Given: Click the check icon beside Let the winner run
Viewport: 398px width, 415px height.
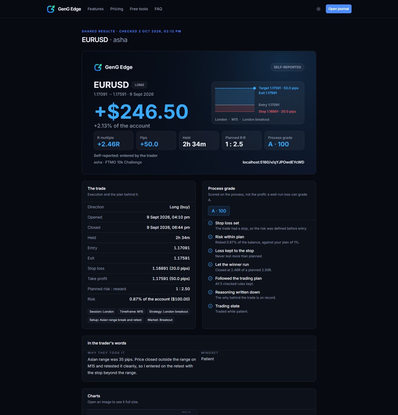Looking at the screenshot, I should tap(210, 264).
